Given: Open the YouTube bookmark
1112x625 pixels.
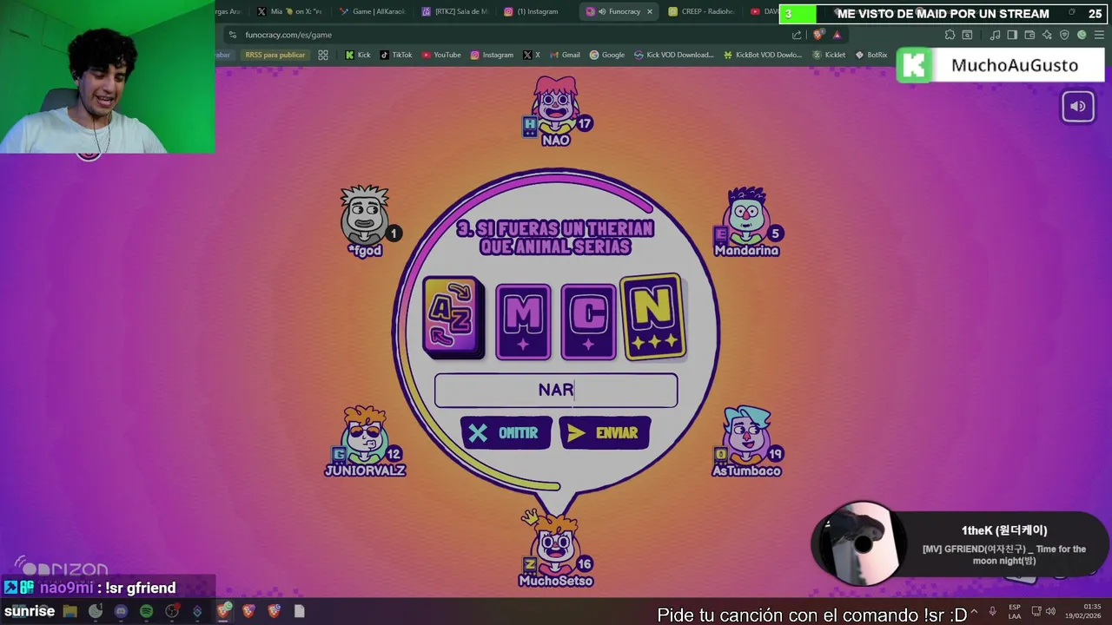Looking at the screenshot, I should pos(441,55).
